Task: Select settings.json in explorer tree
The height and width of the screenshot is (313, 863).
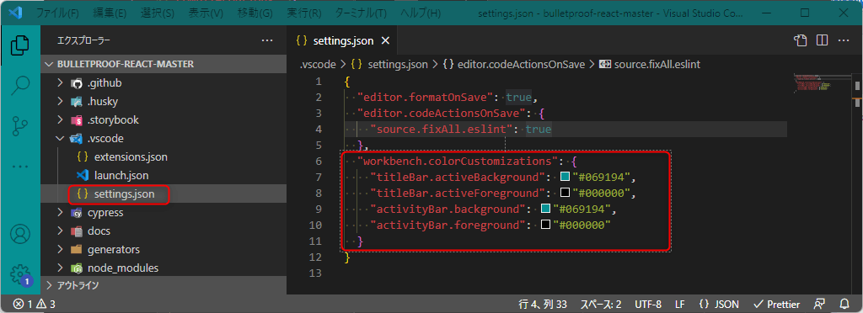Action: click(x=163, y=194)
